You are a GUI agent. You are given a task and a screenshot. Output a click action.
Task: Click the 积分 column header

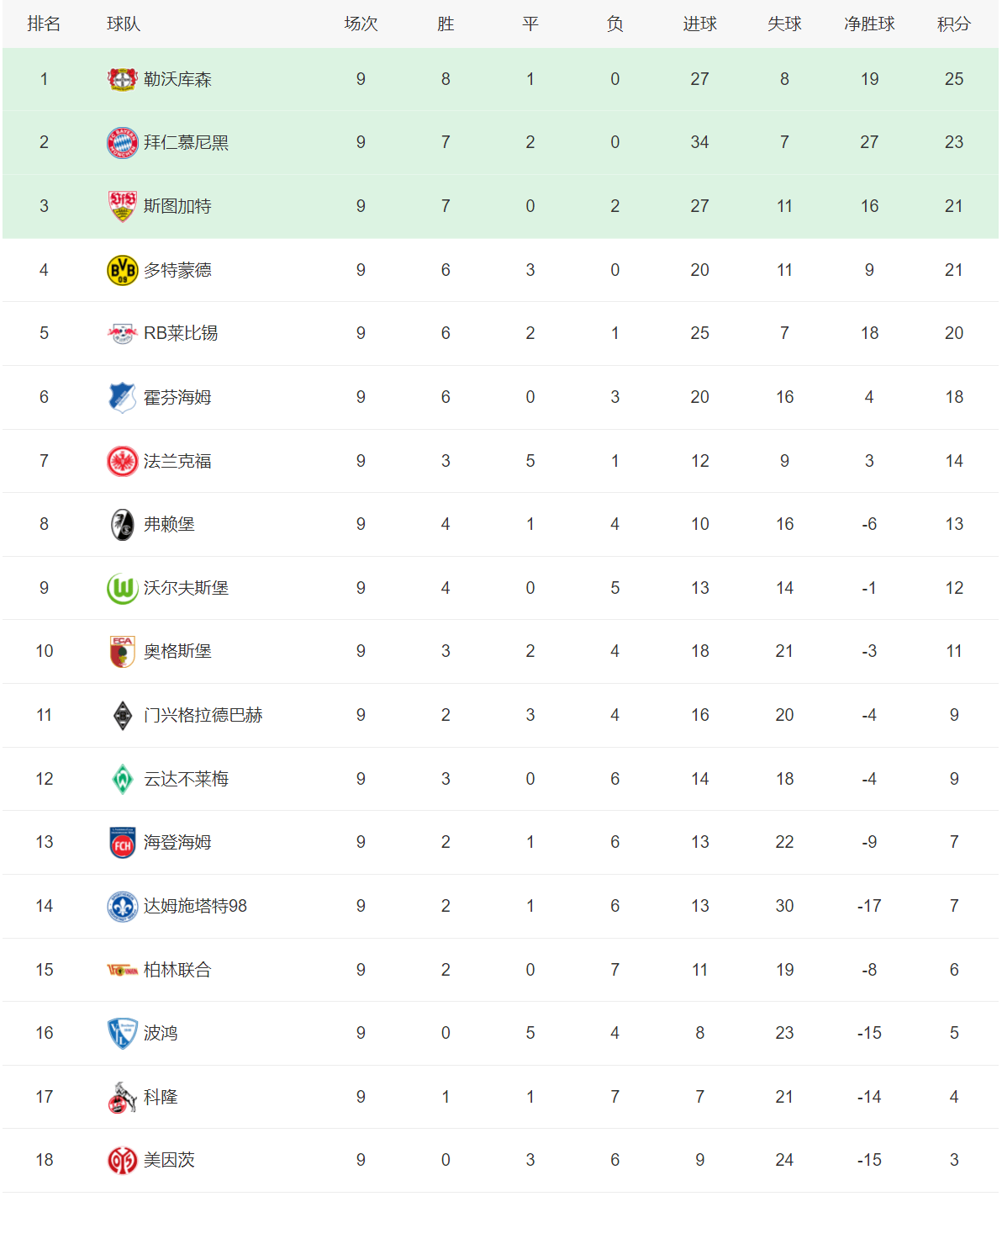click(953, 24)
